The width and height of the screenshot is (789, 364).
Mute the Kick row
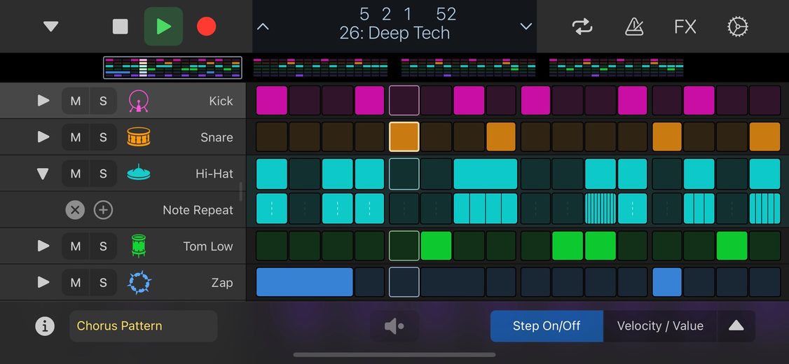pos(76,101)
